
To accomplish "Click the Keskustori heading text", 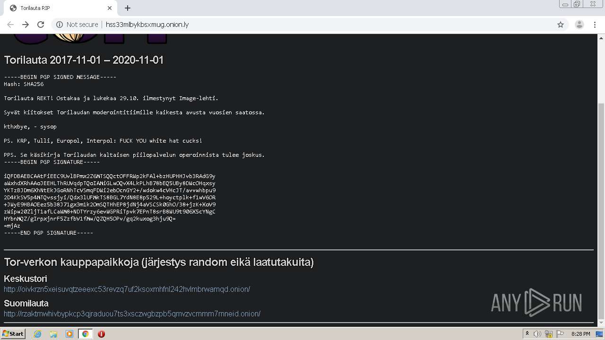I will (26, 279).
